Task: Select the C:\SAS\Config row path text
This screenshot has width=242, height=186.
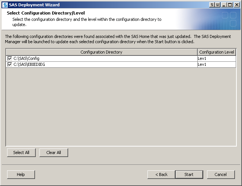Action: [26, 58]
